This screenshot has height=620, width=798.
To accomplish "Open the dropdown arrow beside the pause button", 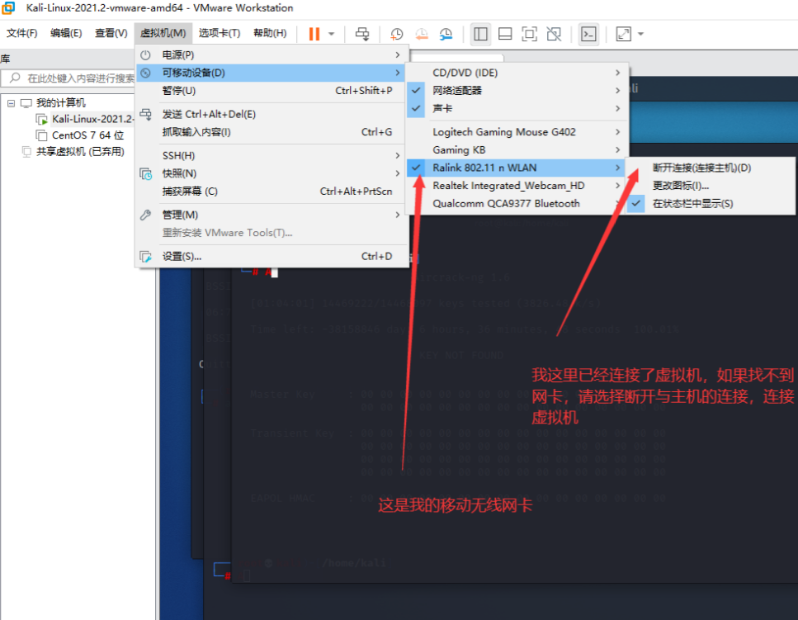I will click(332, 34).
